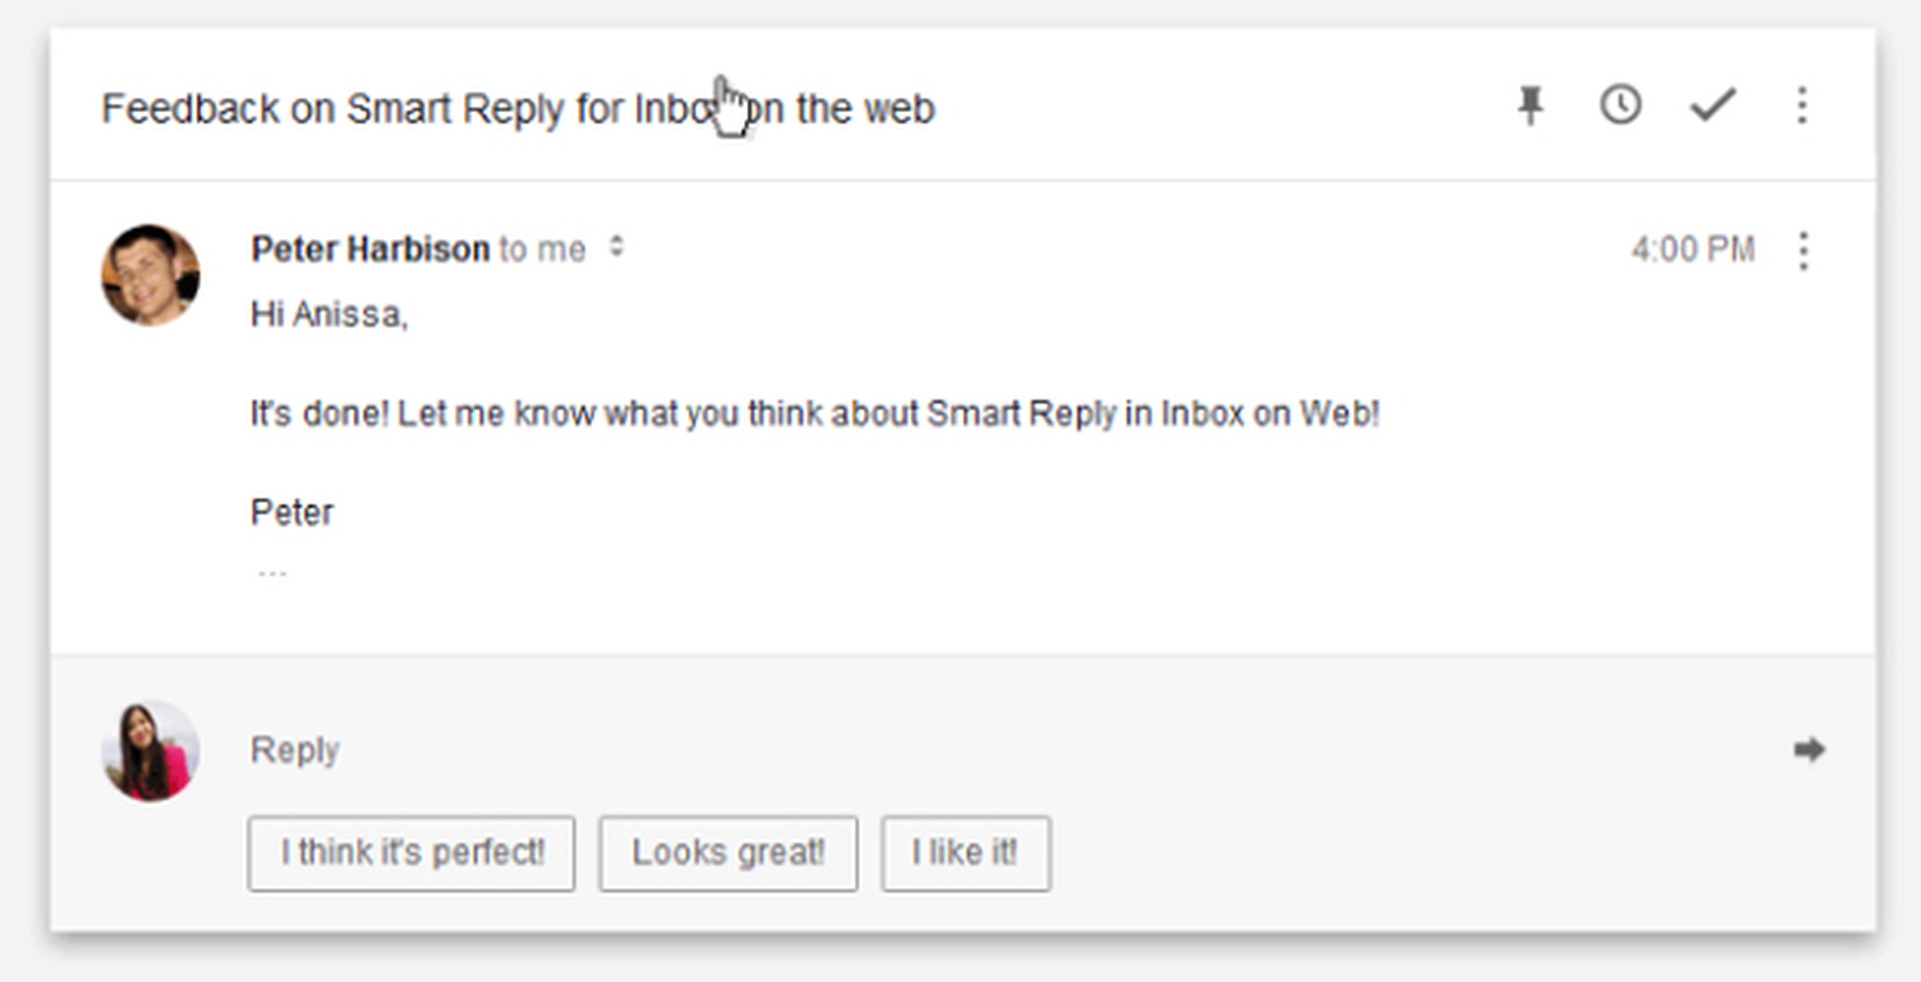The image size is (1921, 982).
Task: Show trimmed content via the ellipsis
Action: point(272,573)
